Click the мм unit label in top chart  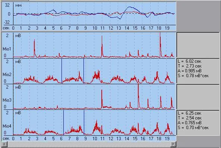18,5
